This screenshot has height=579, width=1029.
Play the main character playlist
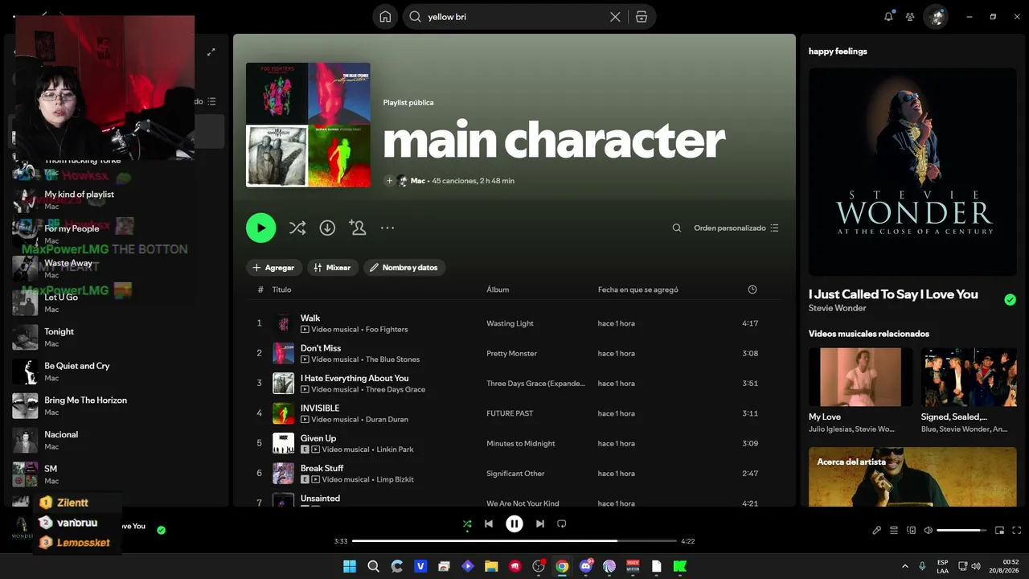260,228
